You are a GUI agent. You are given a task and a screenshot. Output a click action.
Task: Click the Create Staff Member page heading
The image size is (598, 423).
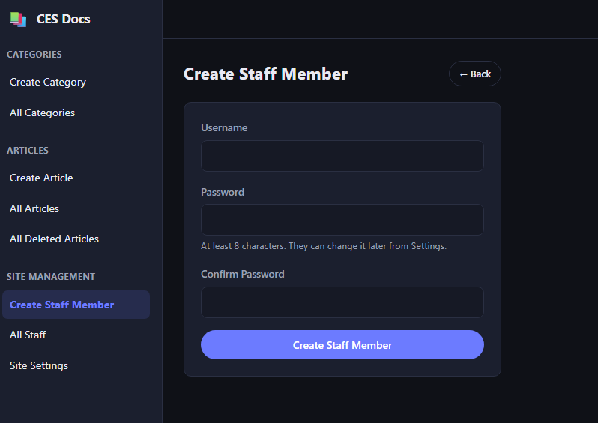[265, 73]
